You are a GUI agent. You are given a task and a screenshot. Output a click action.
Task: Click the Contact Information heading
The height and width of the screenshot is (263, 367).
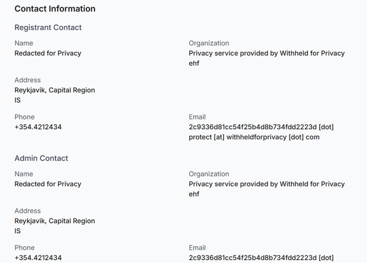coord(55,9)
